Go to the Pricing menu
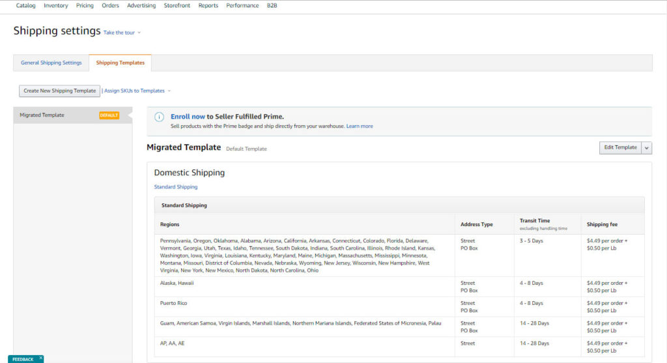The width and height of the screenshot is (667, 363). [x=85, y=5]
